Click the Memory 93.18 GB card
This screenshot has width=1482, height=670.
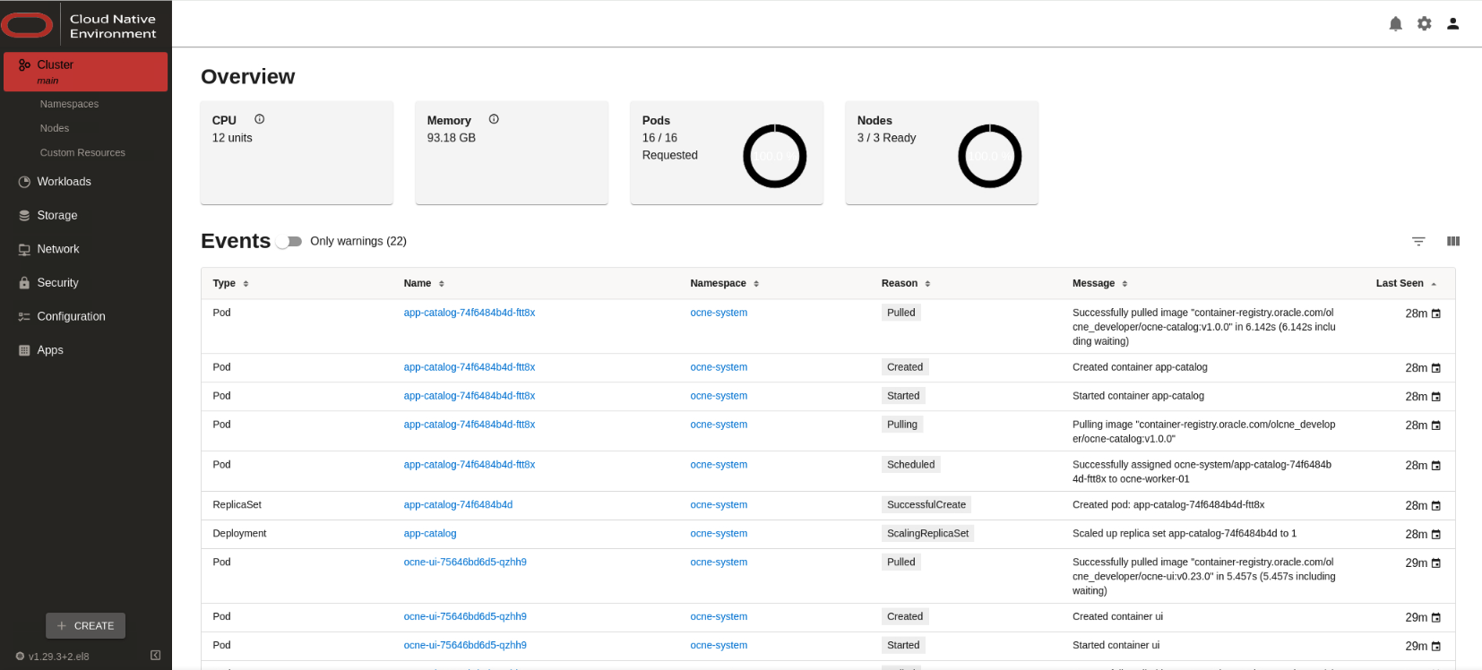[512, 152]
